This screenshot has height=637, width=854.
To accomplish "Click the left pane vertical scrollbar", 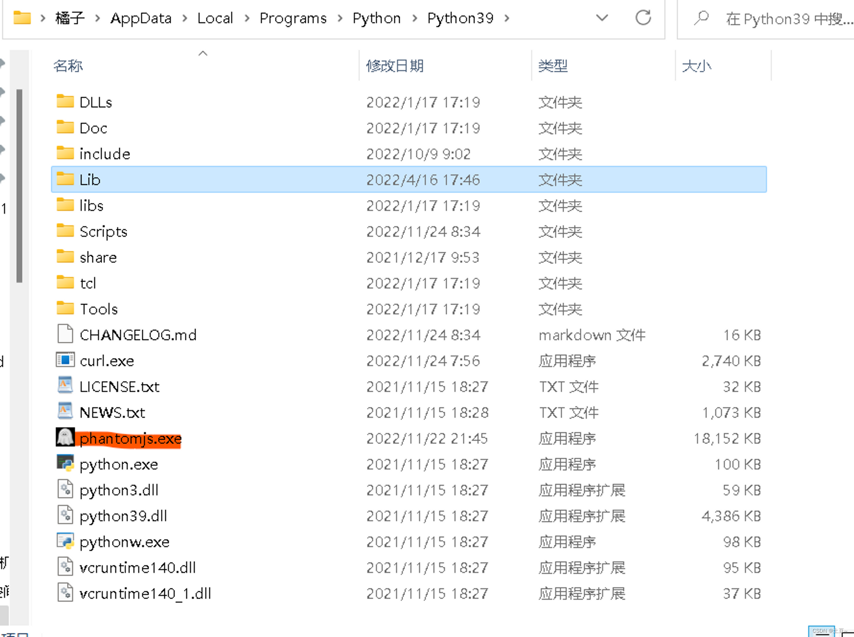I will click(19, 186).
